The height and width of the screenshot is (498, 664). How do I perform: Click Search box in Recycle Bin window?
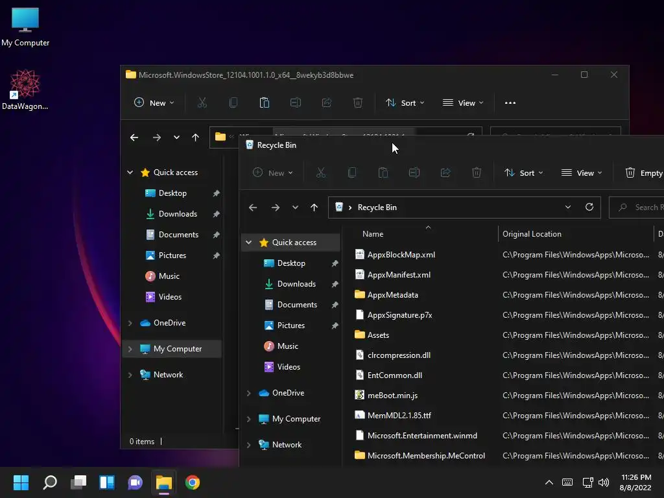[x=637, y=207]
